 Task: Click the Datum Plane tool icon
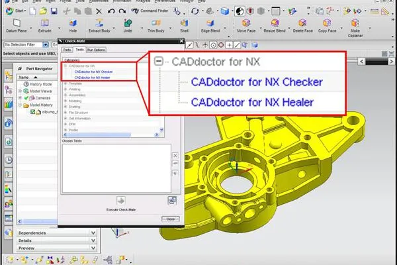click(17, 23)
